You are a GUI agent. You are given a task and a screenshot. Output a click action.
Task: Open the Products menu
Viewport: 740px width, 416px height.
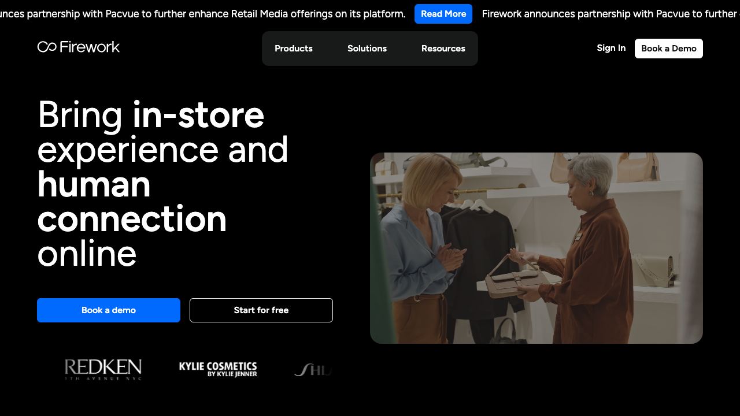pyautogui.click(x=294, y=49)
